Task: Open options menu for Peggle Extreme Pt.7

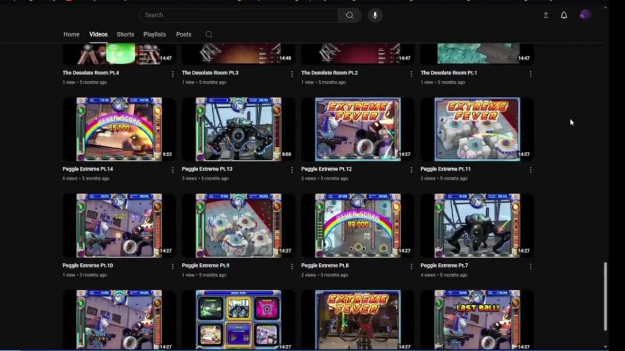Action: [x=531, y=267]
